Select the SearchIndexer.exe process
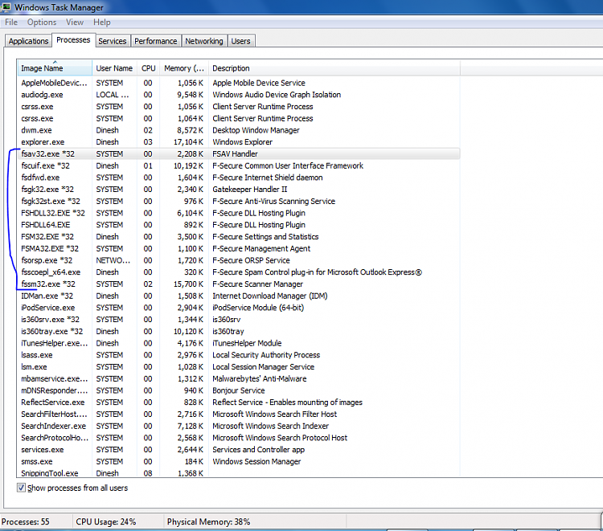Screen dimensions: 603x531 coord(239,426)
